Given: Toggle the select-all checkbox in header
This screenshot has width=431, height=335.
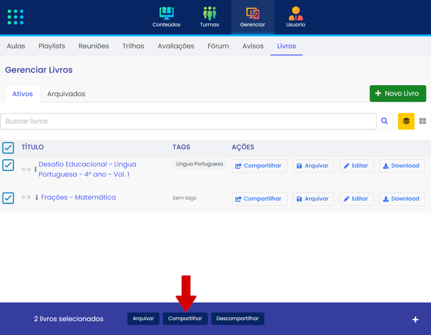Looking at the screenshot, I should click(8, 147).
